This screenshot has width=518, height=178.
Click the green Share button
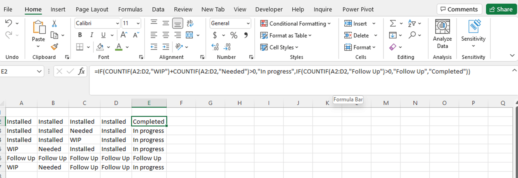(501, 9)
